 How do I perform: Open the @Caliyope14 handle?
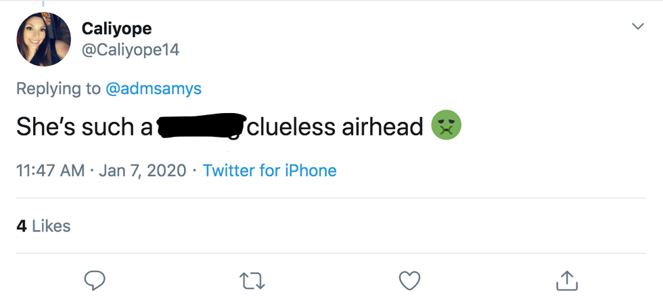click(130, 49)
